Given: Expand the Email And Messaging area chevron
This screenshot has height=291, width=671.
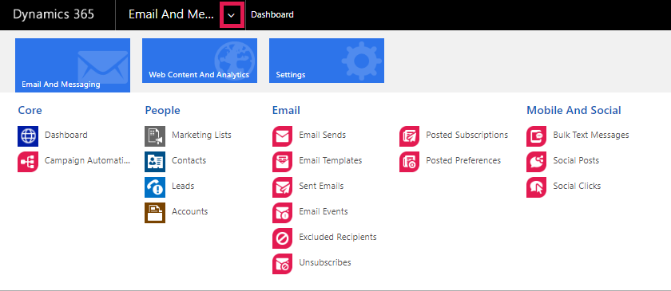Looking at the screenshot, I should 232,15.
